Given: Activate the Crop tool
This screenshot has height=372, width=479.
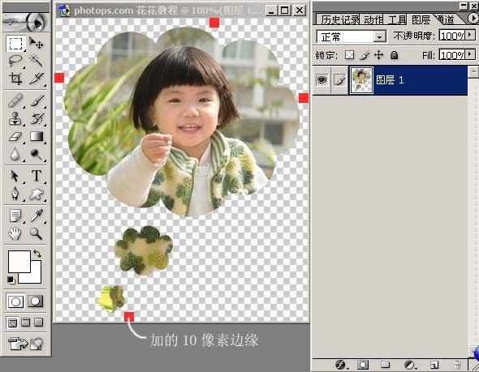Looking at the screenshot, I should click(16, 79).
